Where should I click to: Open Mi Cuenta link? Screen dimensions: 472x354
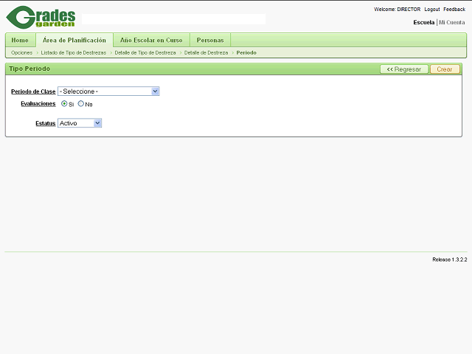452,22
